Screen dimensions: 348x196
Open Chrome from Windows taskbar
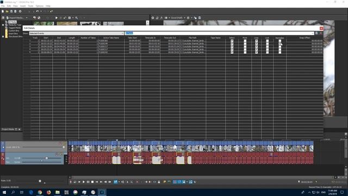(40, 192)
